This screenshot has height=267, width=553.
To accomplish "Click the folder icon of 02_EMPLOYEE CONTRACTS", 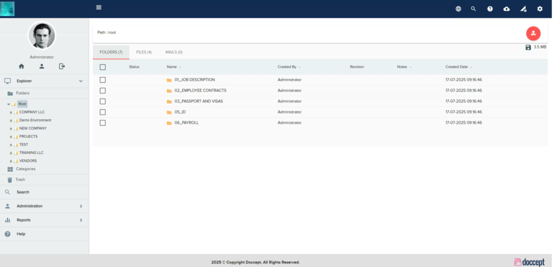I will pyautogui.click(x=169, y=91).
